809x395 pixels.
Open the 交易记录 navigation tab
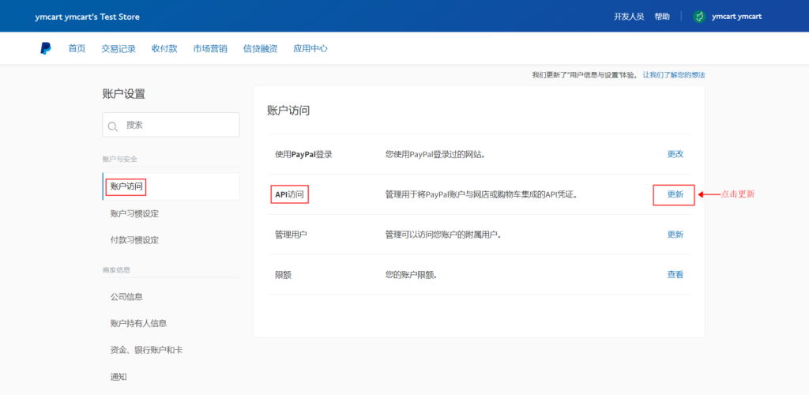[x=119, y=48]
